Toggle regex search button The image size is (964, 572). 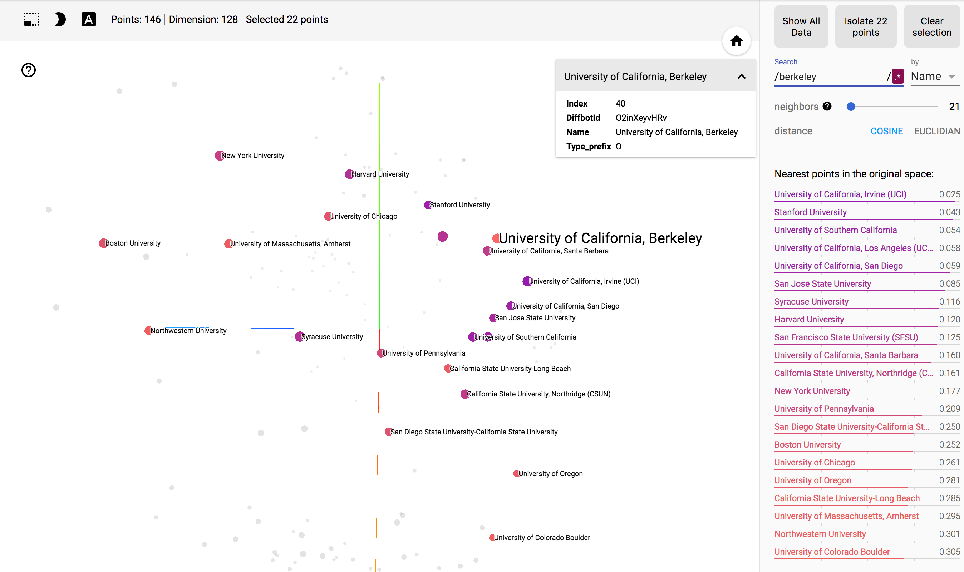pyautogui.click(x=898, y=76)
